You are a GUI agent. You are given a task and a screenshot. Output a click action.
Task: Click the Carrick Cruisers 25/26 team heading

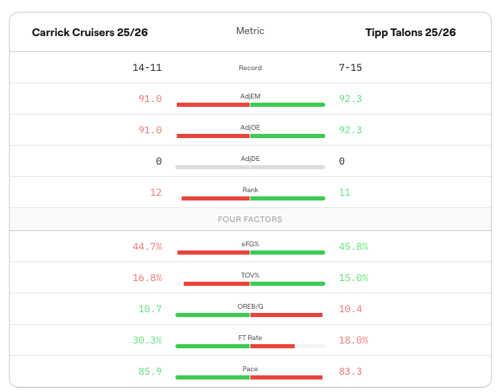(x=90, y=33)
